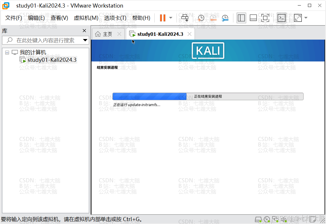This screenshot has height=224, width=326.
Task: Click the hard disk status bar icon
Action: (x=258, y=219)
